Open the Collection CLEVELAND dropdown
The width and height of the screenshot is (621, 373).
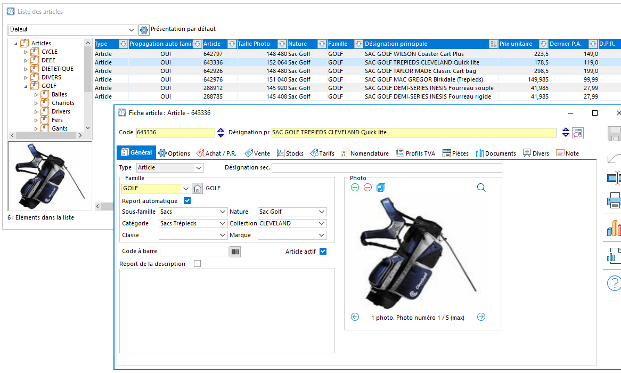(322, 224)
